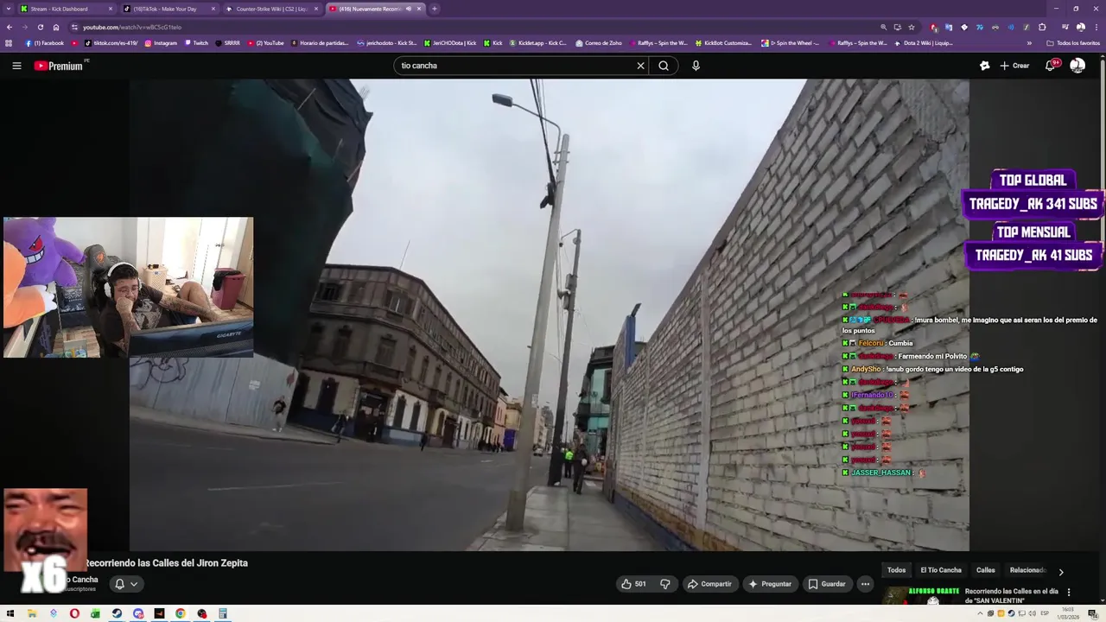Open the YouTube guide hamburger menu

[x=16, y=66]
